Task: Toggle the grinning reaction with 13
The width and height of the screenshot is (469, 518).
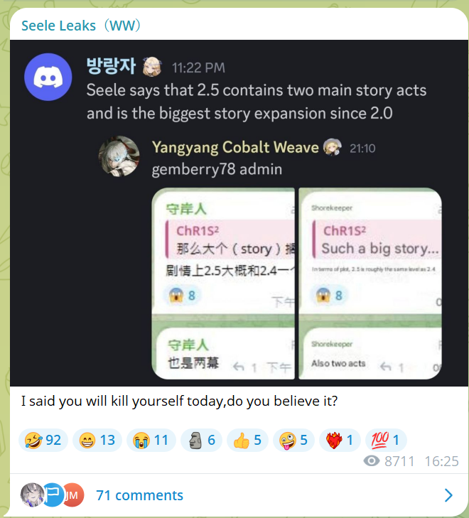Action: (x=97, y=440)
